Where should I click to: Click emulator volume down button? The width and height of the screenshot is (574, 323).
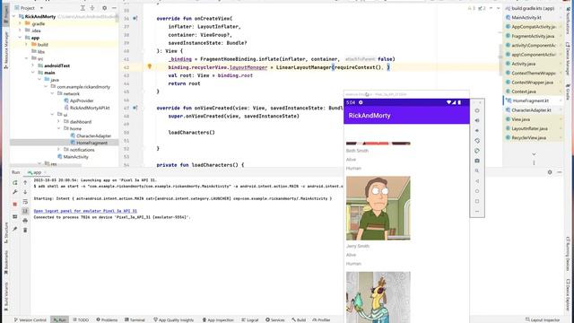tap(477, 130)
